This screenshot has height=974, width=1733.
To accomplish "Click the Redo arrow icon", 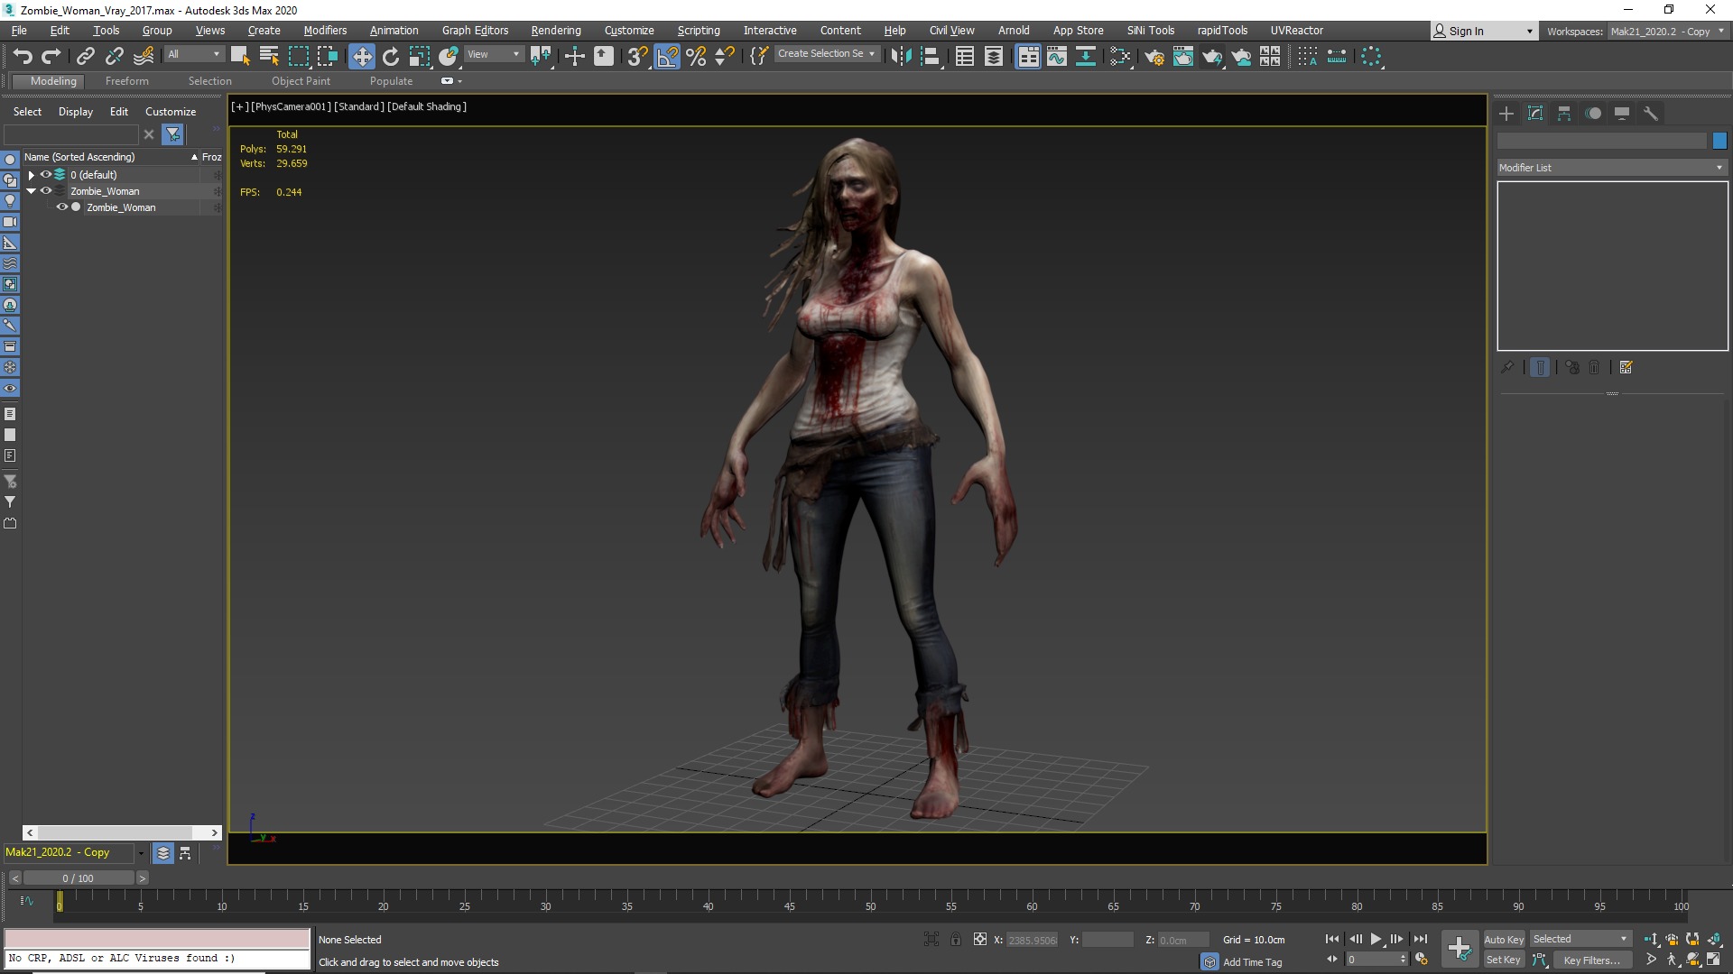I will (x=51, y=57).
